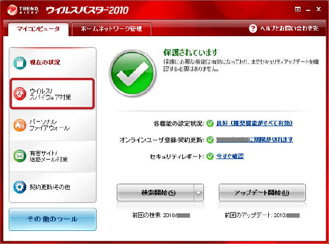This screenshot has height=244, width=329.
Task: Start scan with 検索開始(S) button
Action: [156, 193]
